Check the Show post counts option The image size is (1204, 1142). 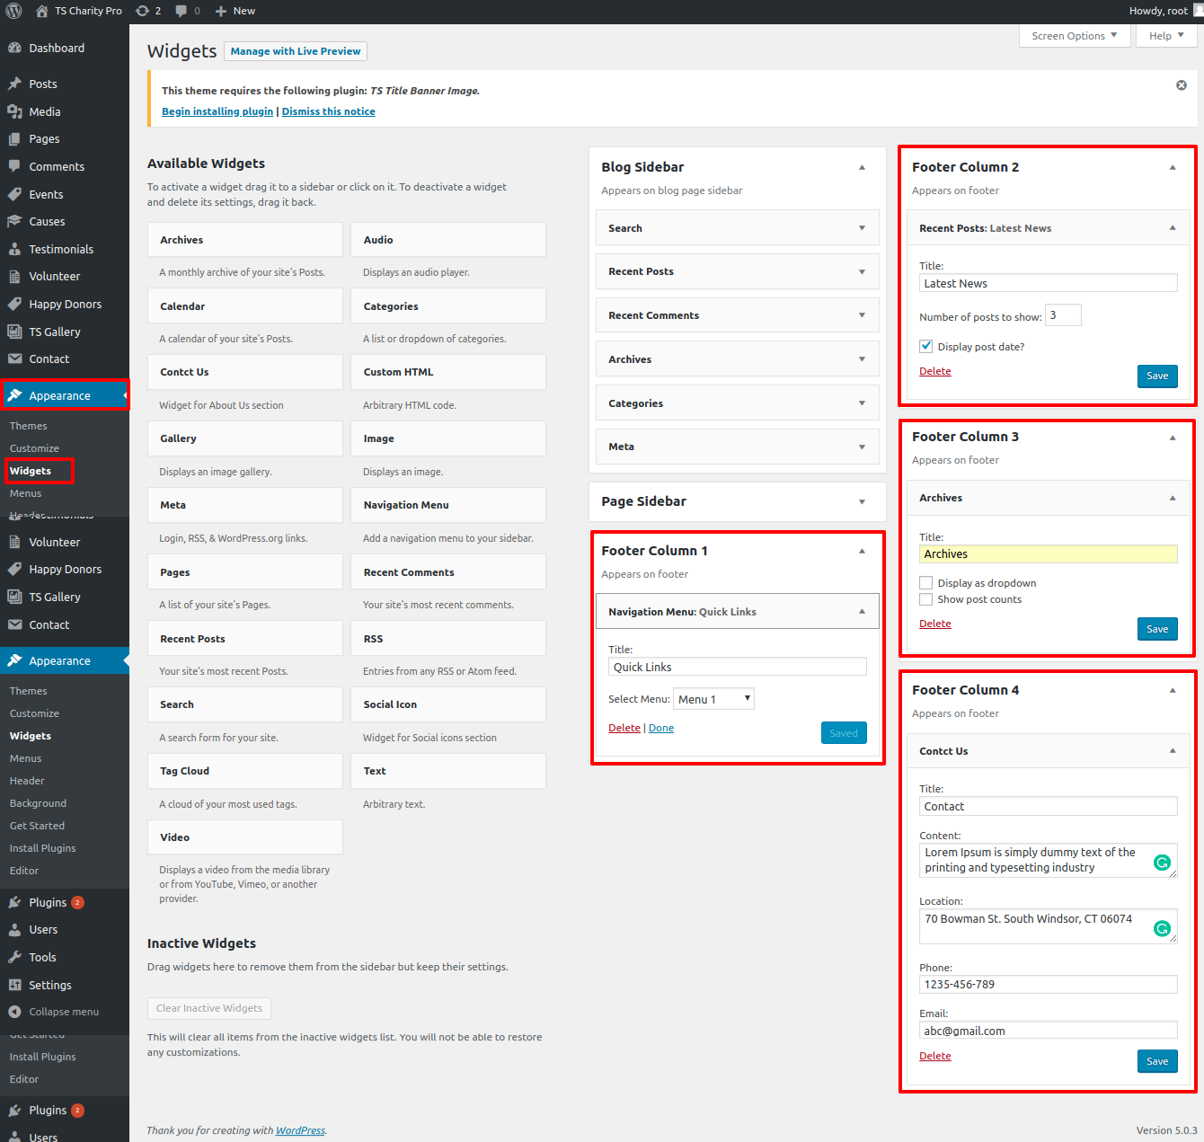[925, 599]
